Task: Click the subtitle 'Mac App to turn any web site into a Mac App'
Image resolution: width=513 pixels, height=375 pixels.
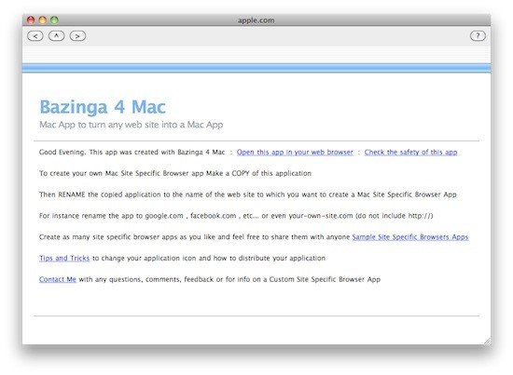Action: pyautogui.click(x=132, y=125)
